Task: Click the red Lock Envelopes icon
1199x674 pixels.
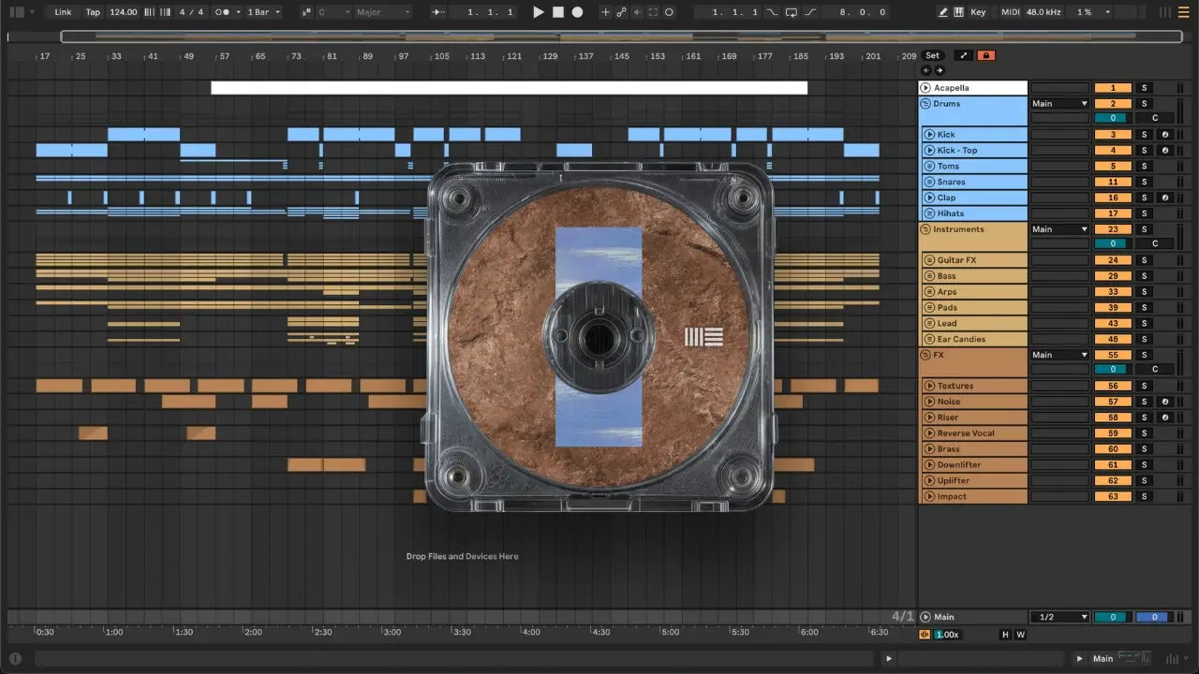Action: pos(985,55)
